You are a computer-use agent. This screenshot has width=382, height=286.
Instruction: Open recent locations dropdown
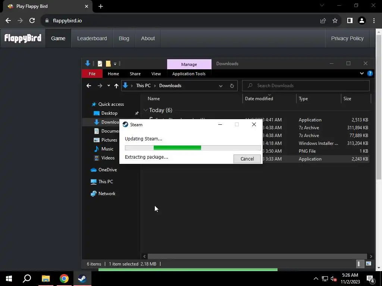(109, 86)
